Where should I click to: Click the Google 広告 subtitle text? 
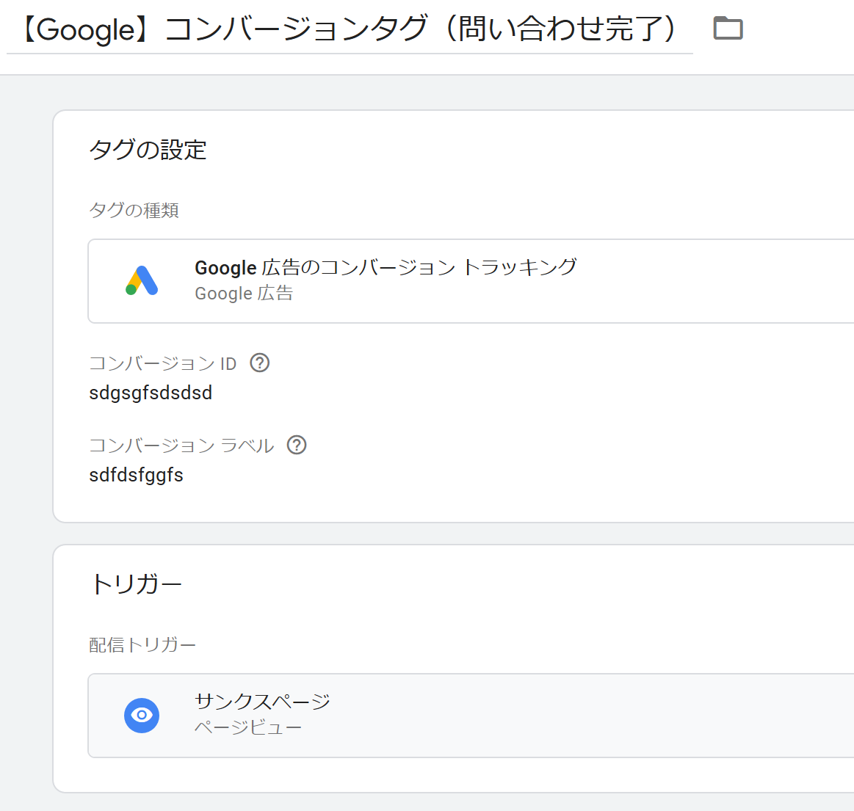[x=244, y=294]
